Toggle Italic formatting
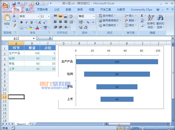Image resolution: width=175 pixels, height=130 pixels. pos(26,22)
